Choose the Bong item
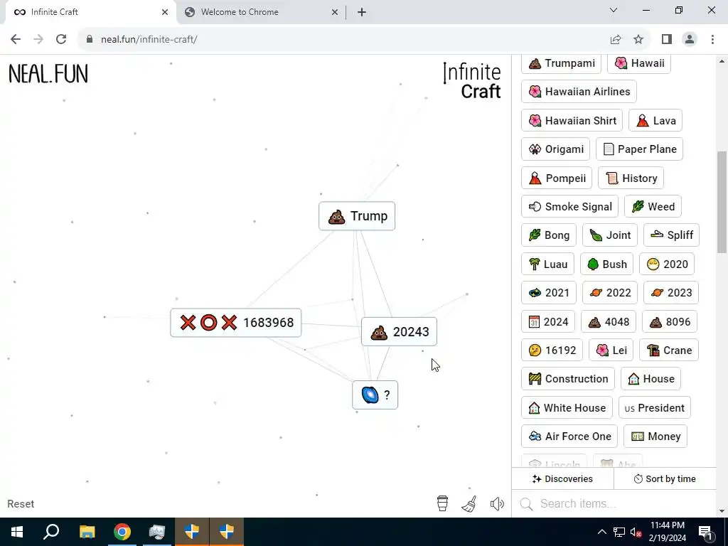This screenshot has height=546, width=728. click(549, 235)
